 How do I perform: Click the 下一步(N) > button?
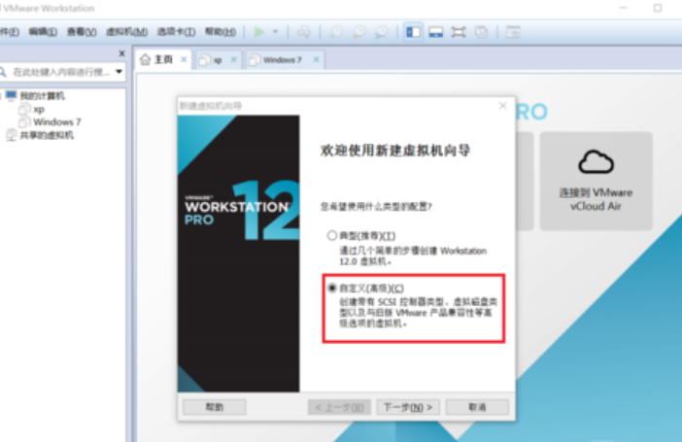tap(408, 407)
